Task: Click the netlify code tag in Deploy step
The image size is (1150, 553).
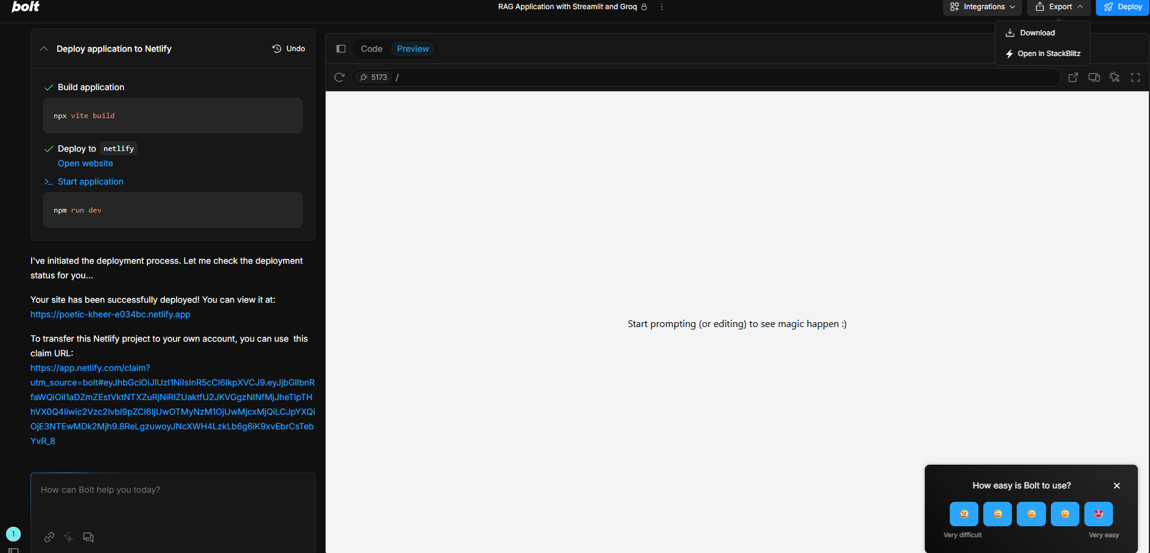Action: click(x=119, y=149)
